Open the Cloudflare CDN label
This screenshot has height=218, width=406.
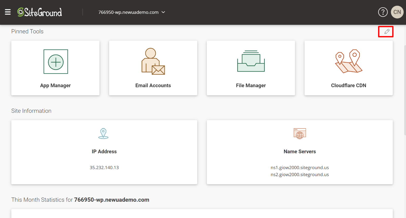coord(349,85)
